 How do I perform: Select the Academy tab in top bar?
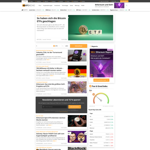pyautogui.click(x=38, y=1)
